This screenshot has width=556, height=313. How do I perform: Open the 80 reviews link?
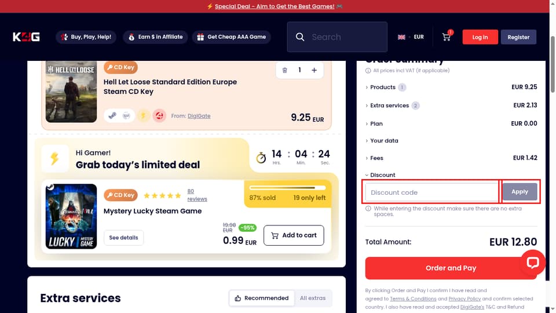pos(197,195)
